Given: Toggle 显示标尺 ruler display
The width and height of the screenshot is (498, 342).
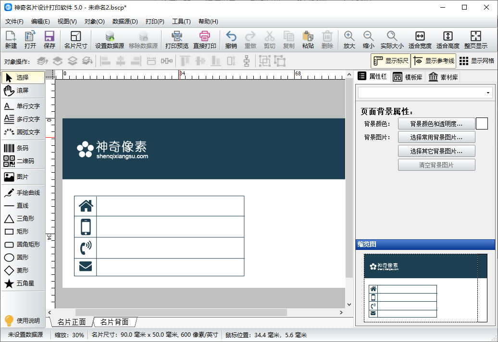Looking at the screenshot, I should point(390,61).
